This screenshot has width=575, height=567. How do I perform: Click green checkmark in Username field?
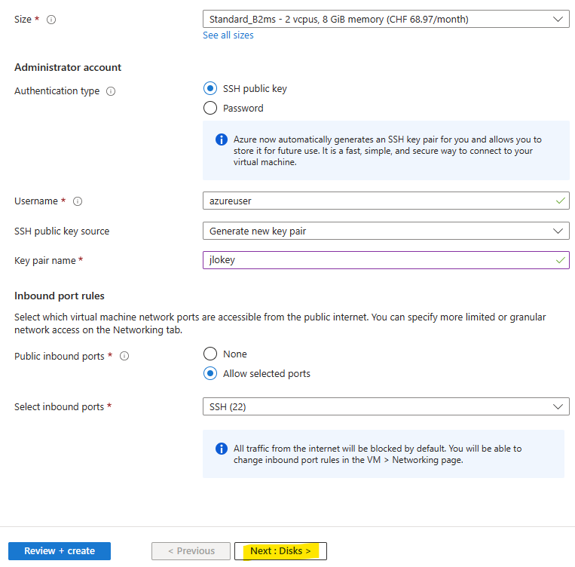(x=561, y=201)
